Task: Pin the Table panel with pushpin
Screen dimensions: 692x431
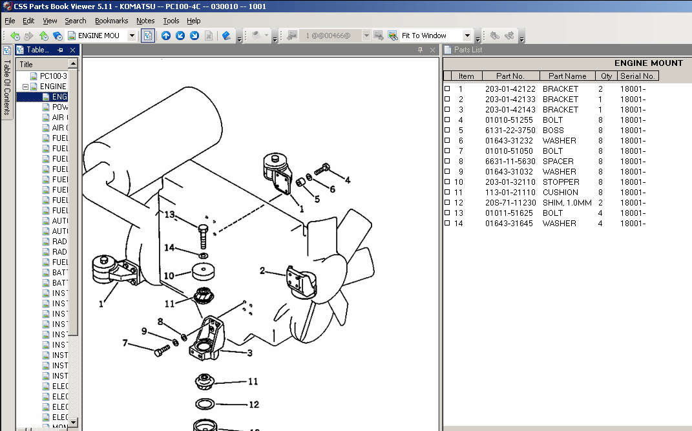Action: (x=61, y=50)
